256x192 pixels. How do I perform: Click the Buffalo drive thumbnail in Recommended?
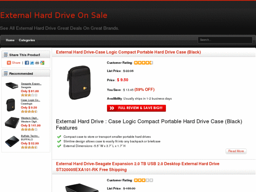click(x=12, y=142)
